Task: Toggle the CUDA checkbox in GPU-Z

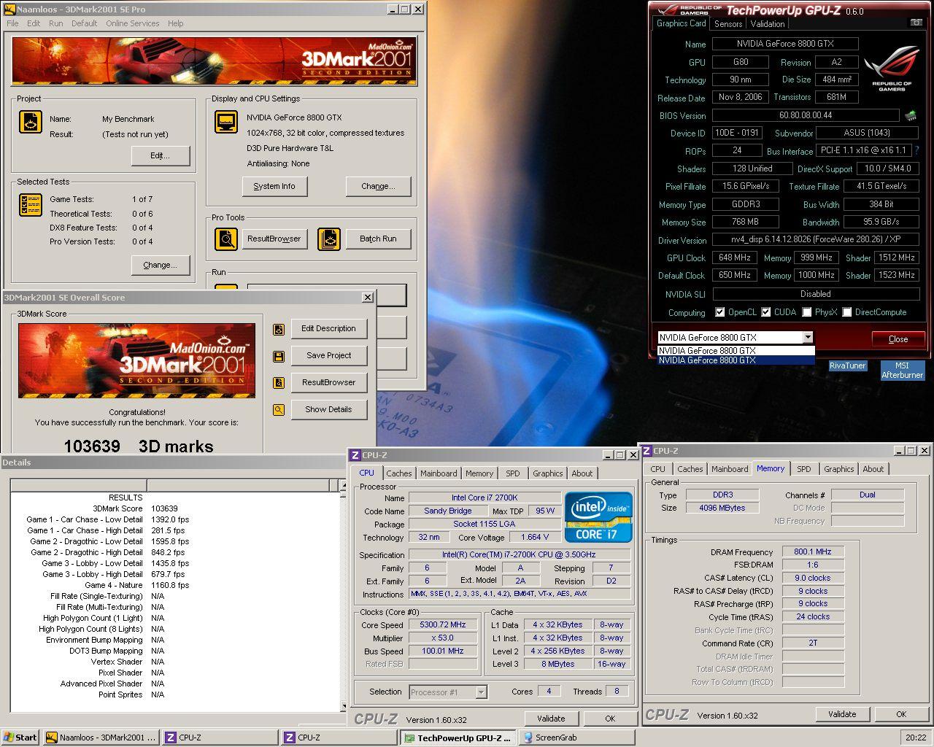Action: [765, 312]
